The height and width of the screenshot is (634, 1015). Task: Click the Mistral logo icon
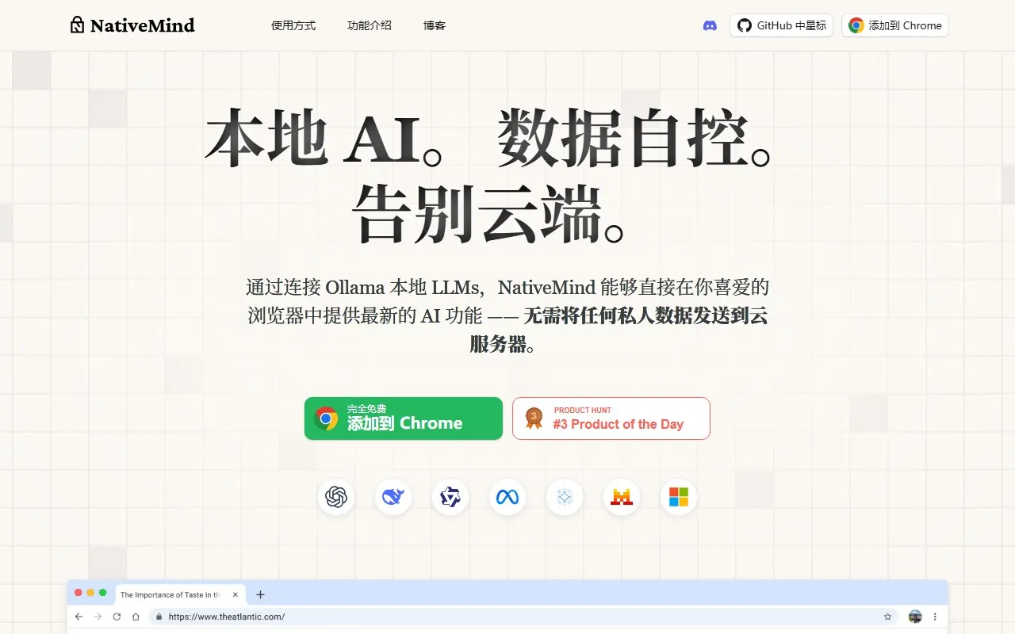(x=622, y=497)
